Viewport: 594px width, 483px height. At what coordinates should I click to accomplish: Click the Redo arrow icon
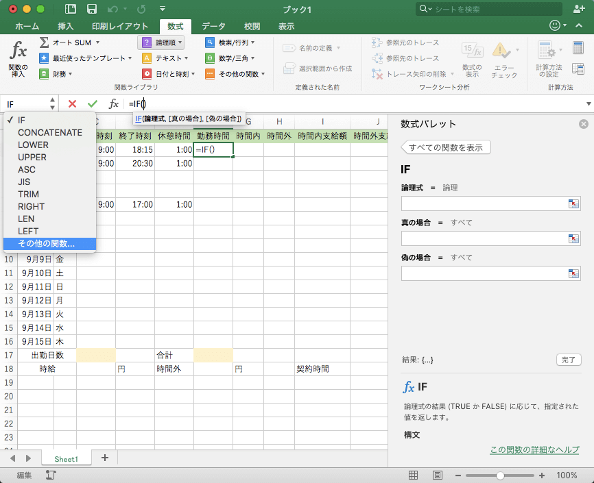point(141,9)
